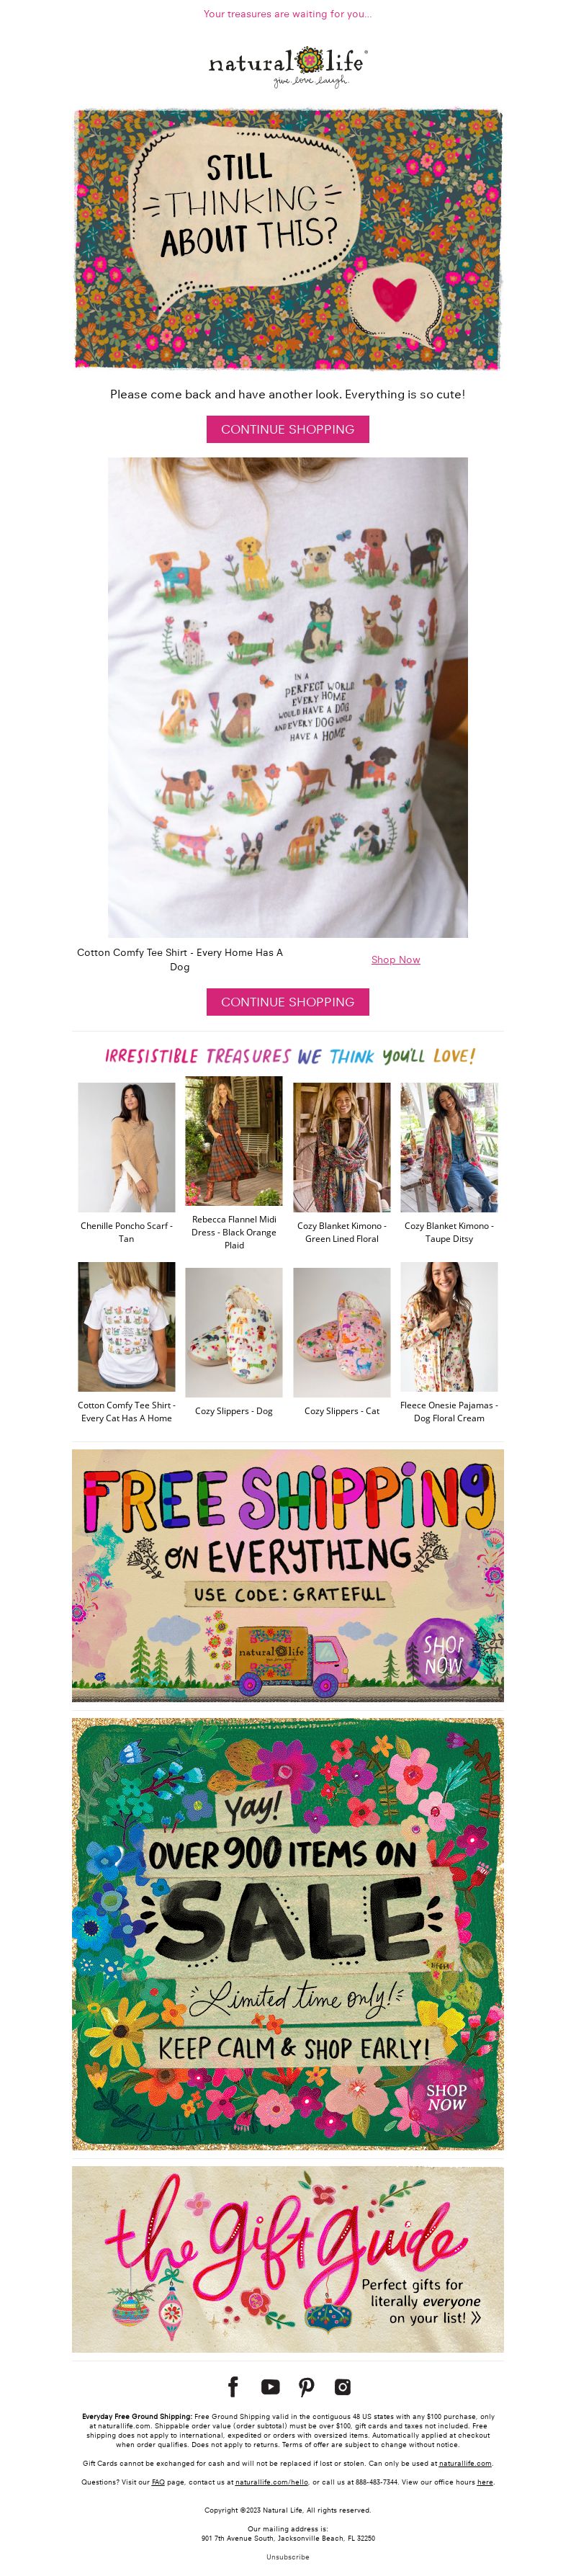Click the first Continue Shopping button
The width and height of the screenshot is (576, 2576).
pos(288,429)
